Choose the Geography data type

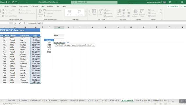[x=79, y=13]
